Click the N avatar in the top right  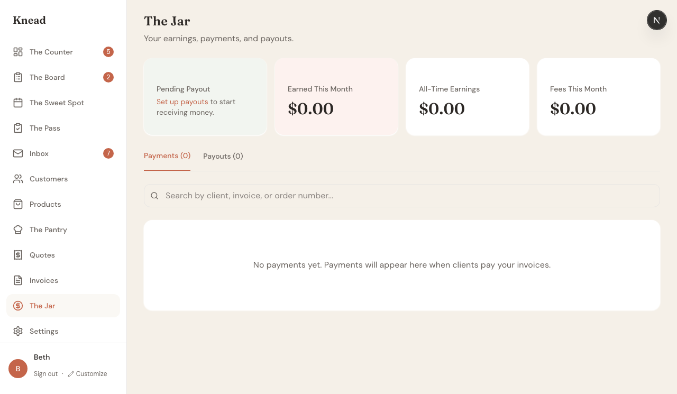pos(656,20)
